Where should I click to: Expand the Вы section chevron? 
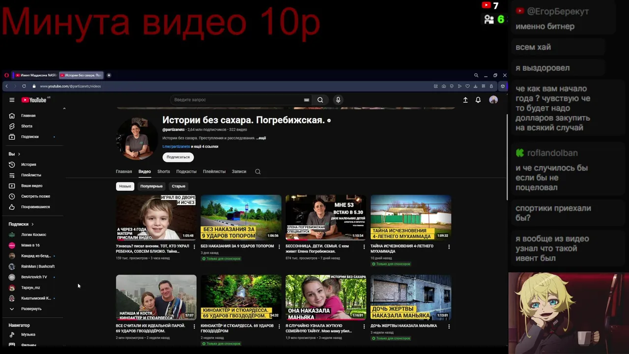pos(19,154)
